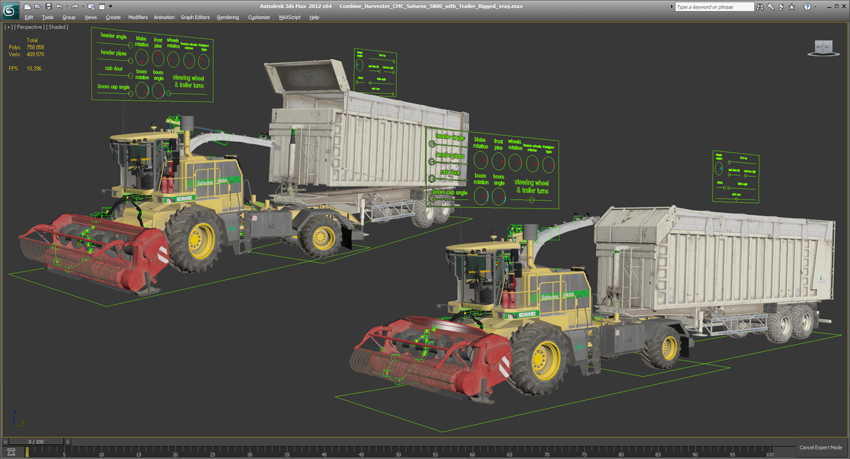The image size is (850, 459).
Task: Click the Open File icon
Action: [x=37, y=6]
